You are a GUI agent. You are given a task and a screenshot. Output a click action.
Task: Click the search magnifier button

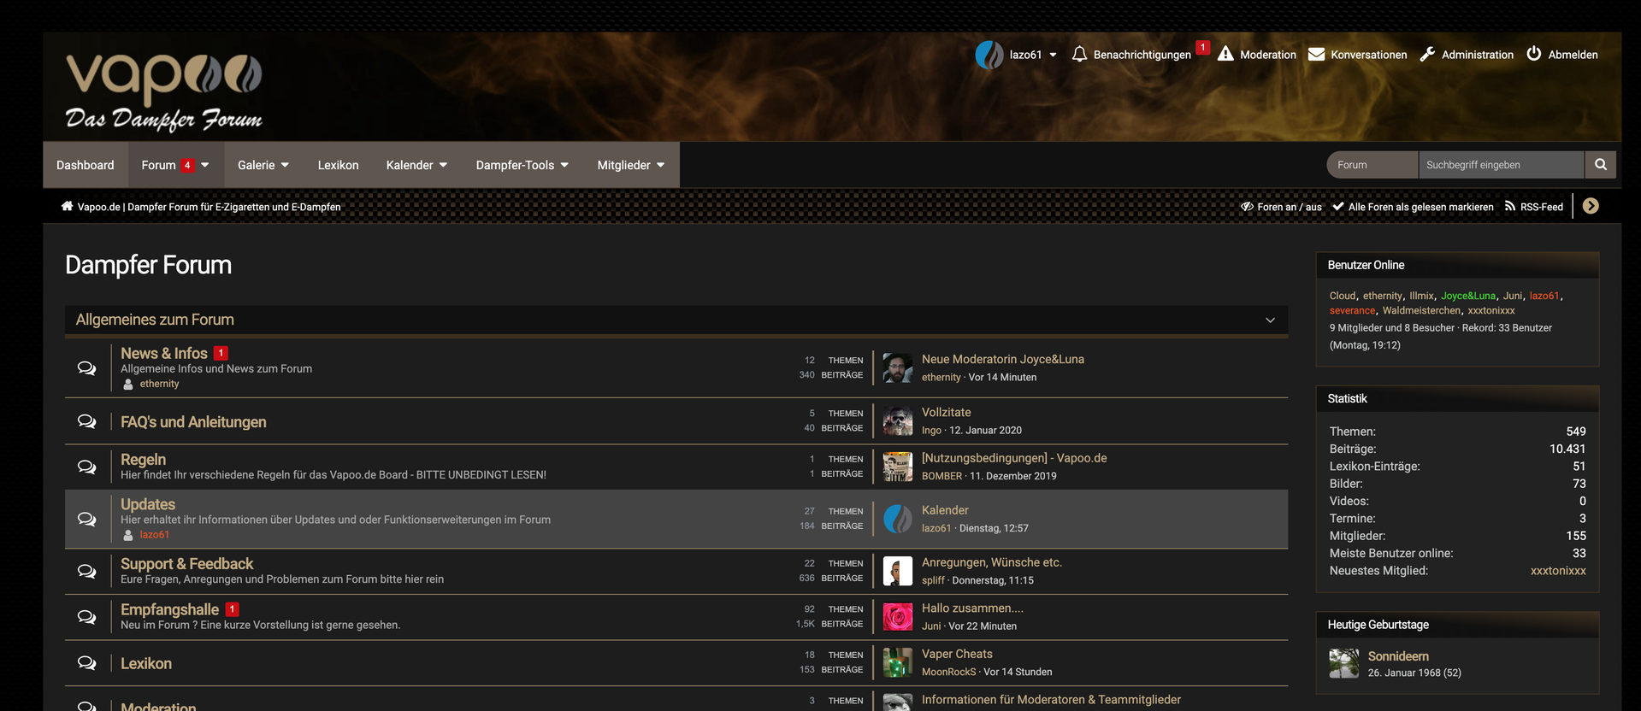tap(1600, 165)
